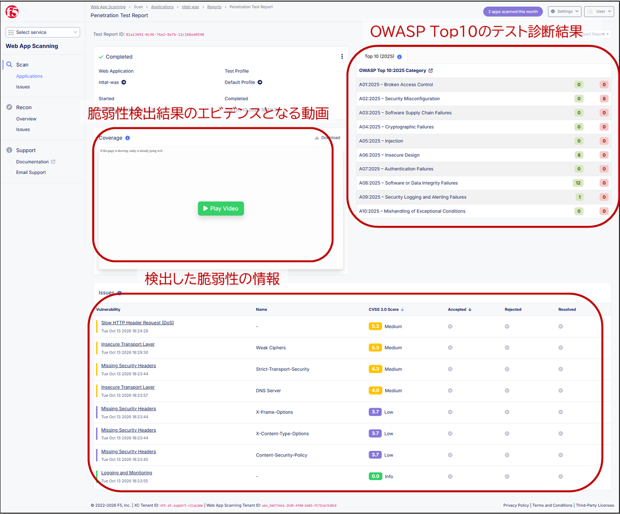
Task: Open Applications in the sidebar
Action: [29, 76]
